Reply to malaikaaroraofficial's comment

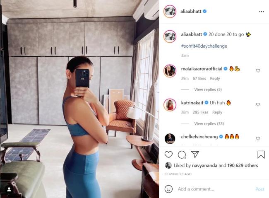coord(215,78)
